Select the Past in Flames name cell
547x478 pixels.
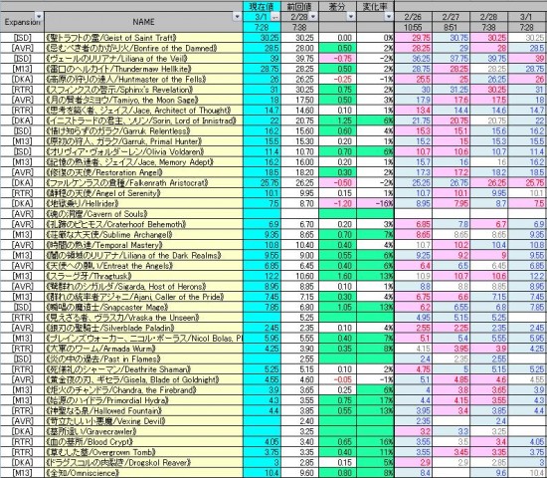(x=143, y=359)
